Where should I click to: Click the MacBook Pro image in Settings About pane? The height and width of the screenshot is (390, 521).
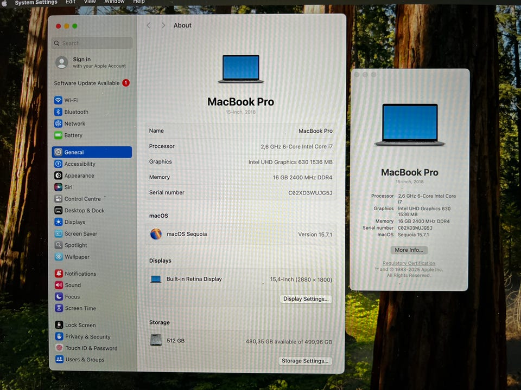(241, 69)
